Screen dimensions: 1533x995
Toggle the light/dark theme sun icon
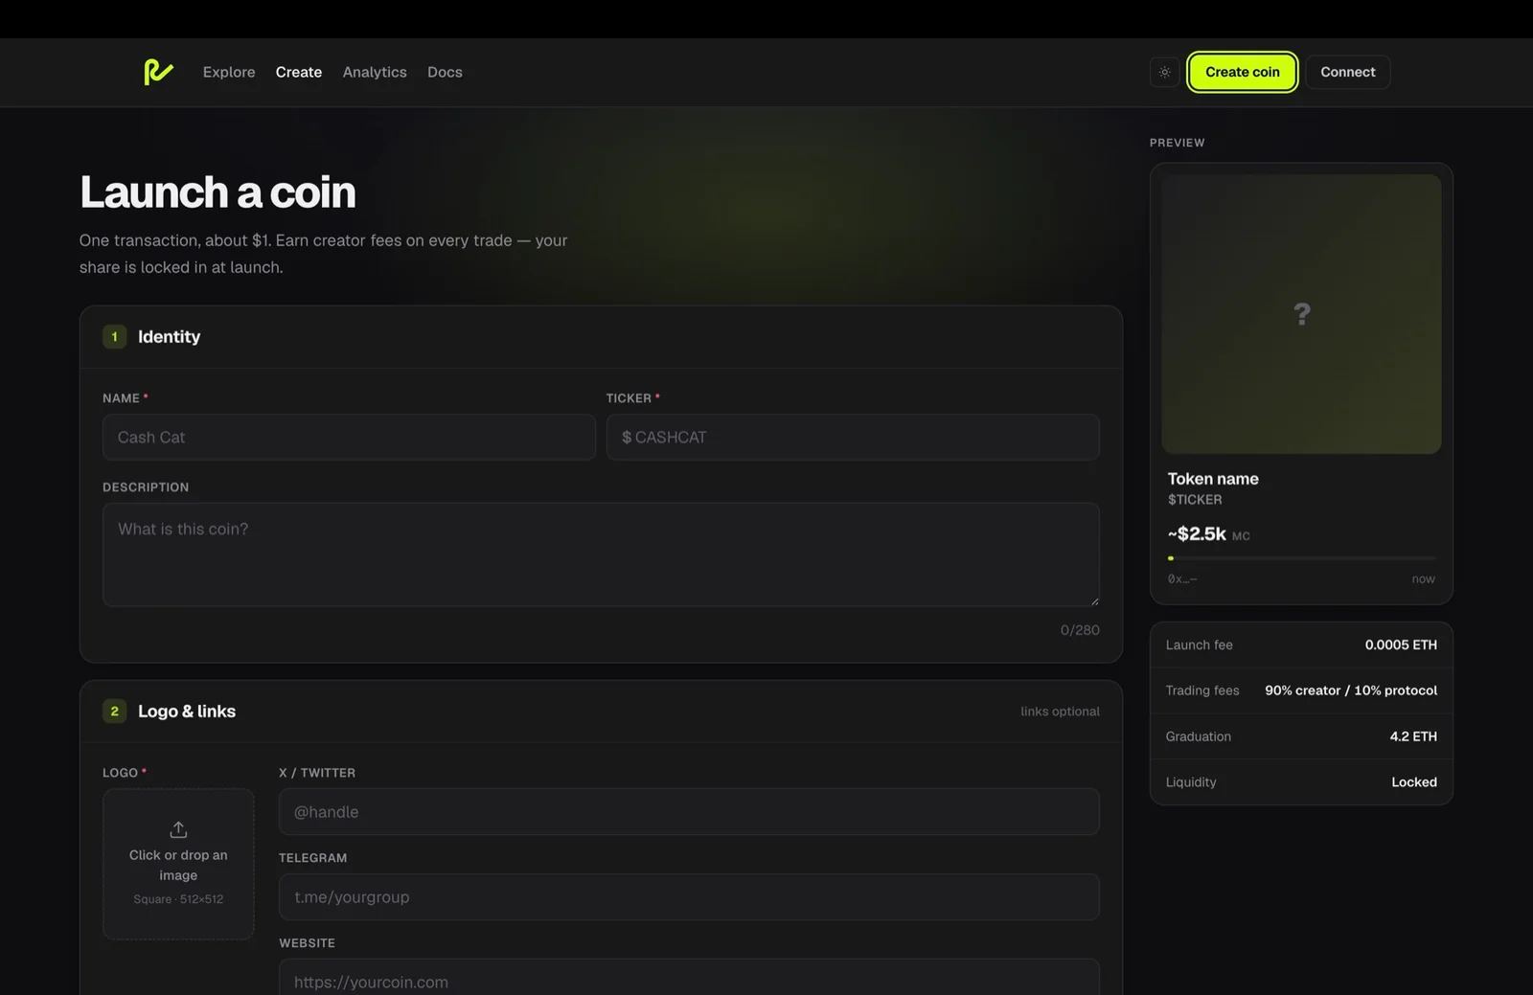click(1164, 72)
